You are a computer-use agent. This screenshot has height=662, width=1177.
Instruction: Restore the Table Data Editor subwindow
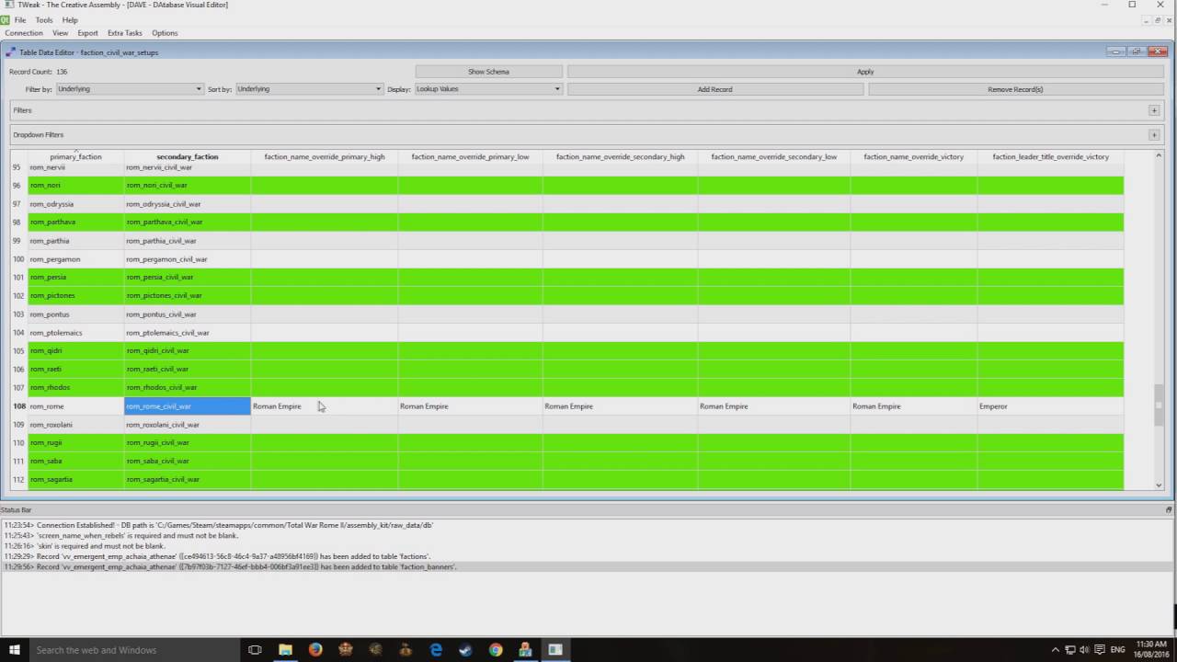[x=1137, y=52]
